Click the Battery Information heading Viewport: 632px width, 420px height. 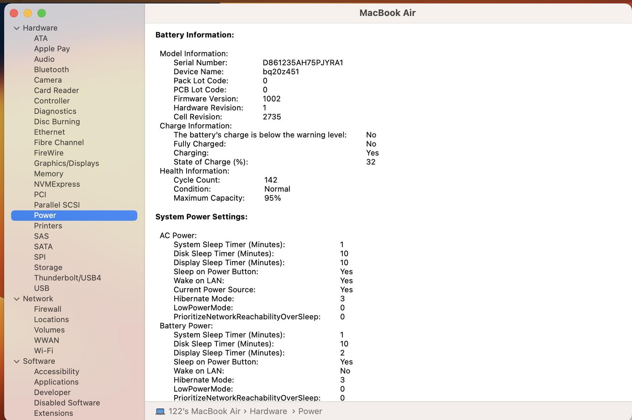point(195,35)
